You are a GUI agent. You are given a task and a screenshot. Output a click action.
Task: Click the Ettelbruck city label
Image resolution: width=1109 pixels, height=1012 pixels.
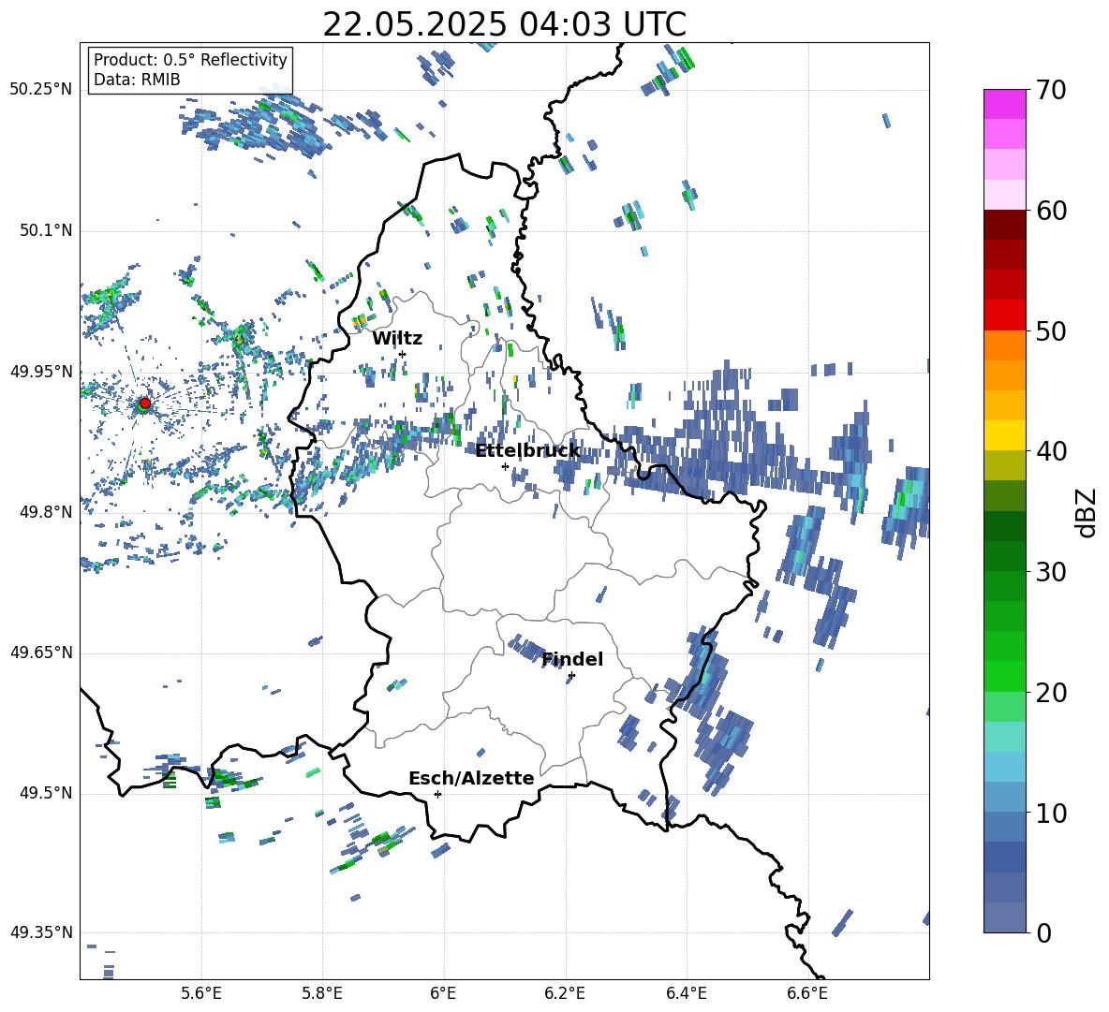click(x=527, y=451)
